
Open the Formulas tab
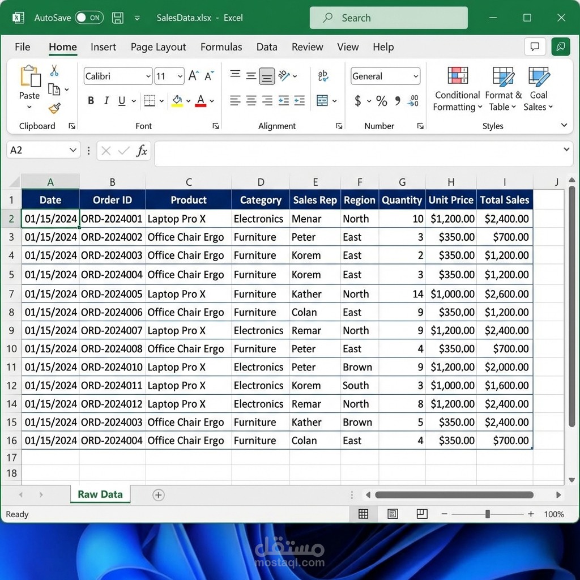(x=221, y=47)
